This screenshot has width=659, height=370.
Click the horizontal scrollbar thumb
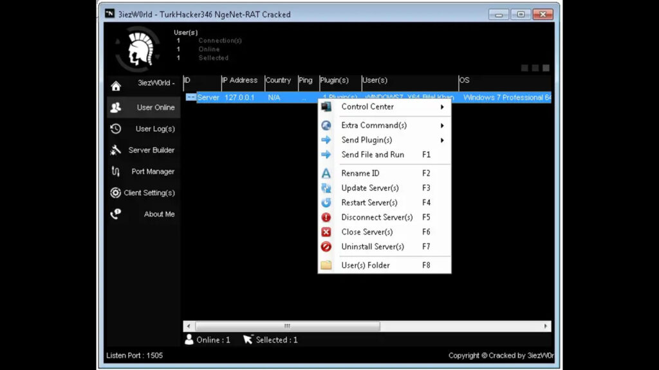coord(288,326)
